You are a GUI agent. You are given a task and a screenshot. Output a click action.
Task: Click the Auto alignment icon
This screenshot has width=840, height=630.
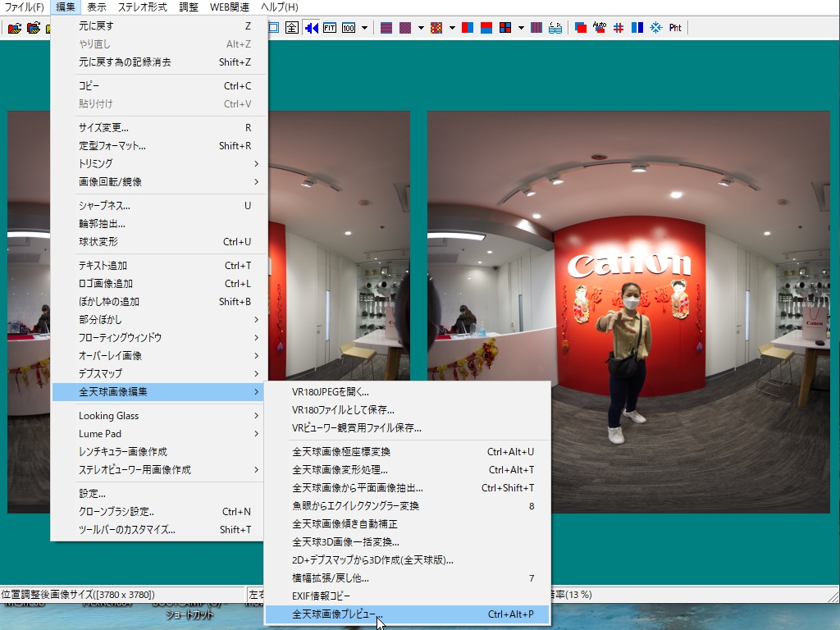pos(600,28)
